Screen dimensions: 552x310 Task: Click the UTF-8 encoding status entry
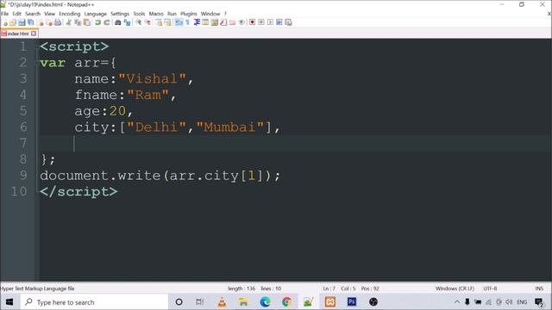tap(490, 288)
